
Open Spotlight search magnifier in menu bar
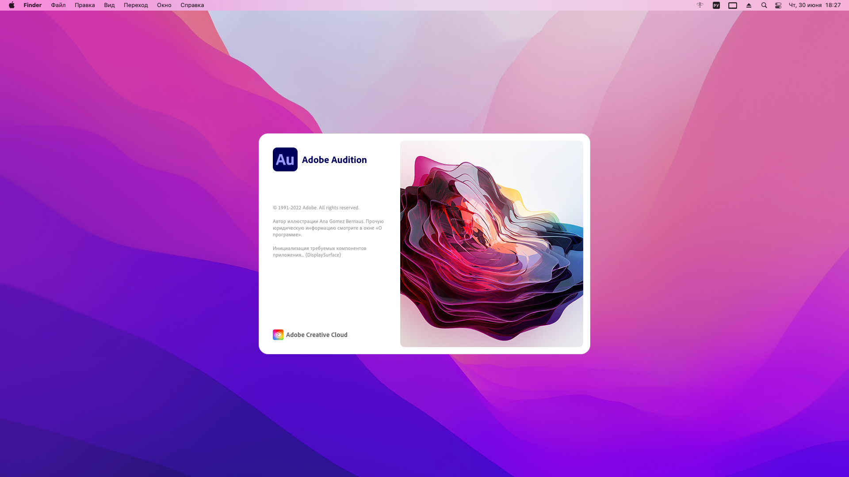click(764, 5)
